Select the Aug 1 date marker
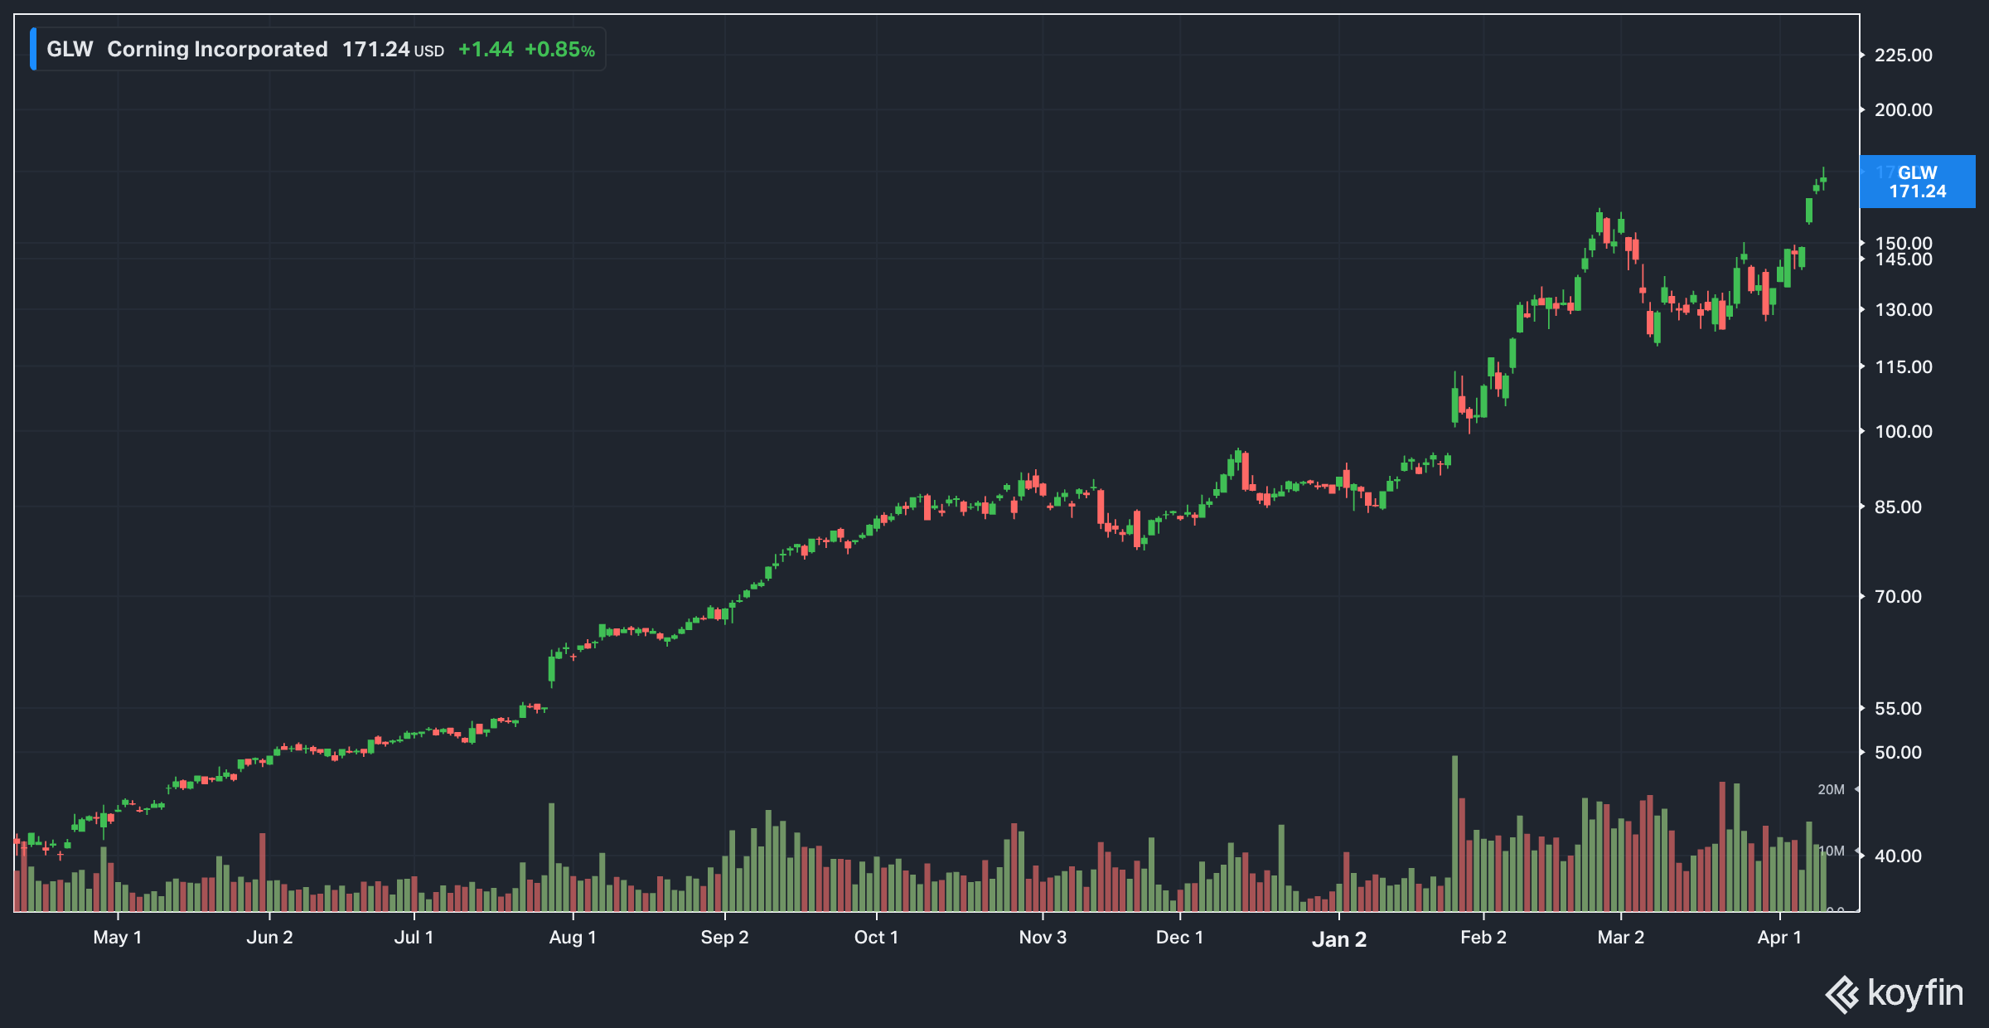Viewport: 1989px width, 1028px height. (x=572, y=938)
